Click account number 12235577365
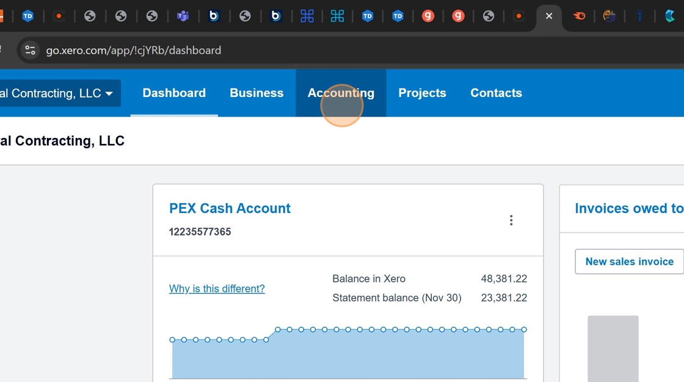This screenshot has height=382, width=684. (x=200, y=231)
